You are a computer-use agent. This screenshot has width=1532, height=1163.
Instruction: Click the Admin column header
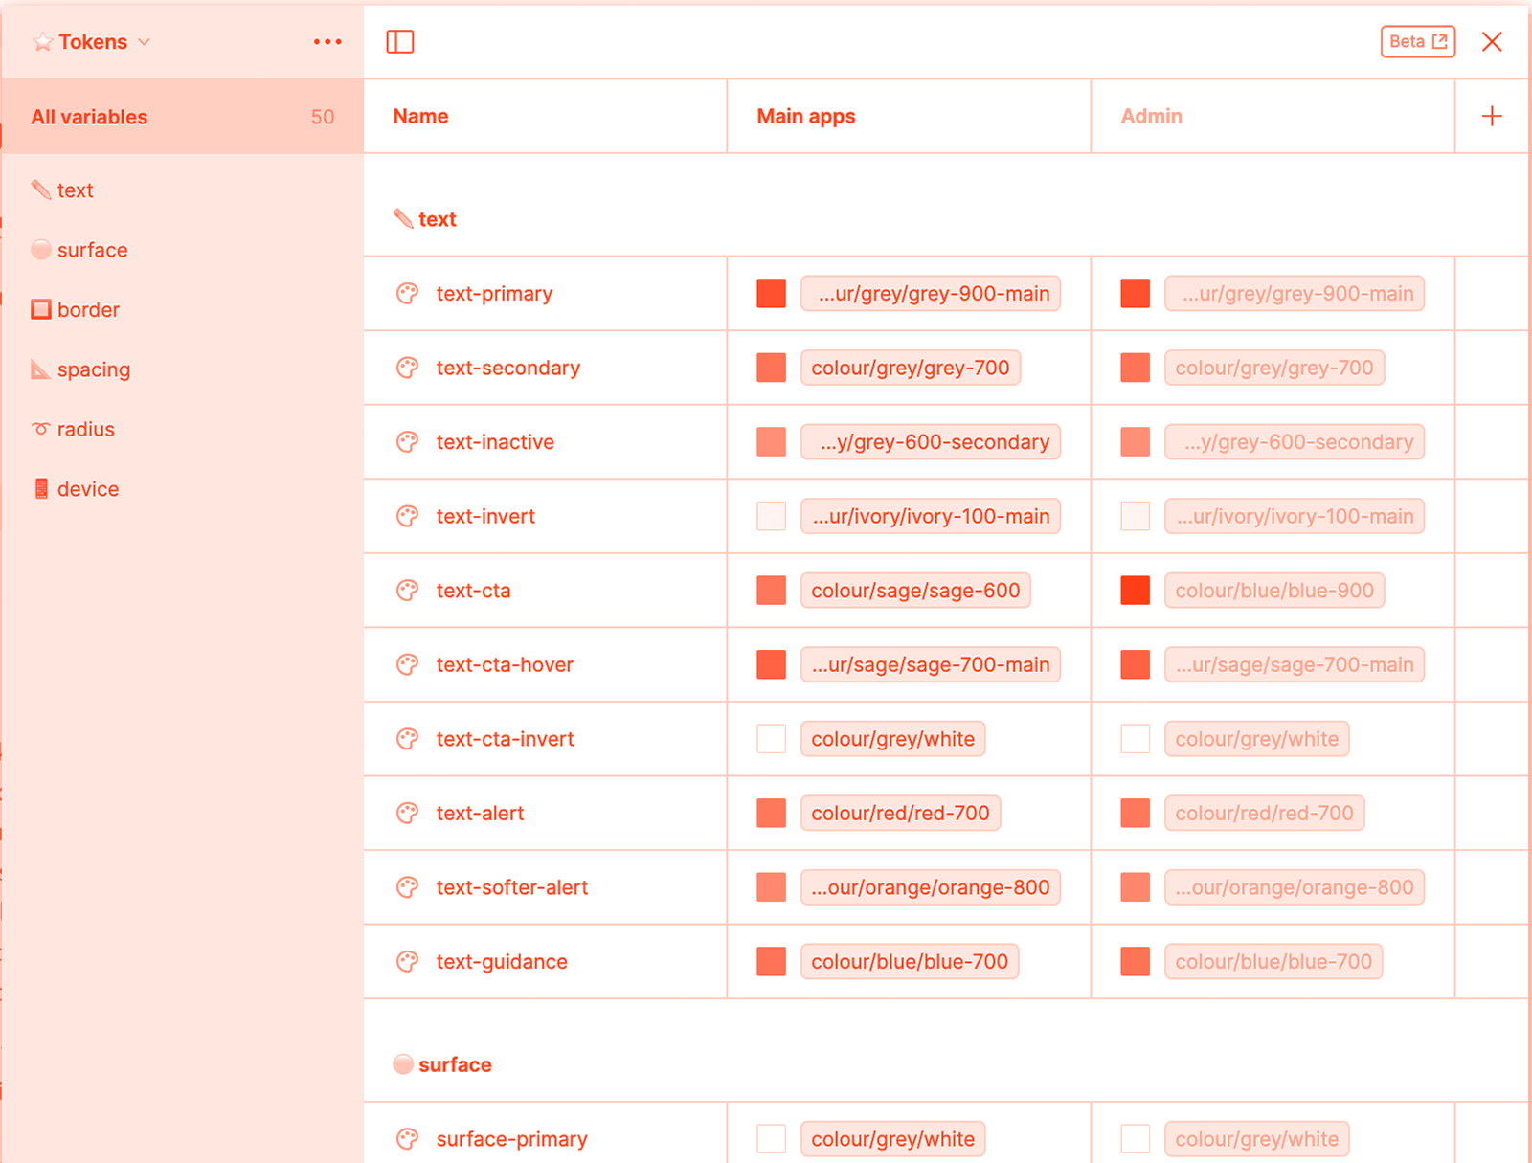pos(1151,117)
